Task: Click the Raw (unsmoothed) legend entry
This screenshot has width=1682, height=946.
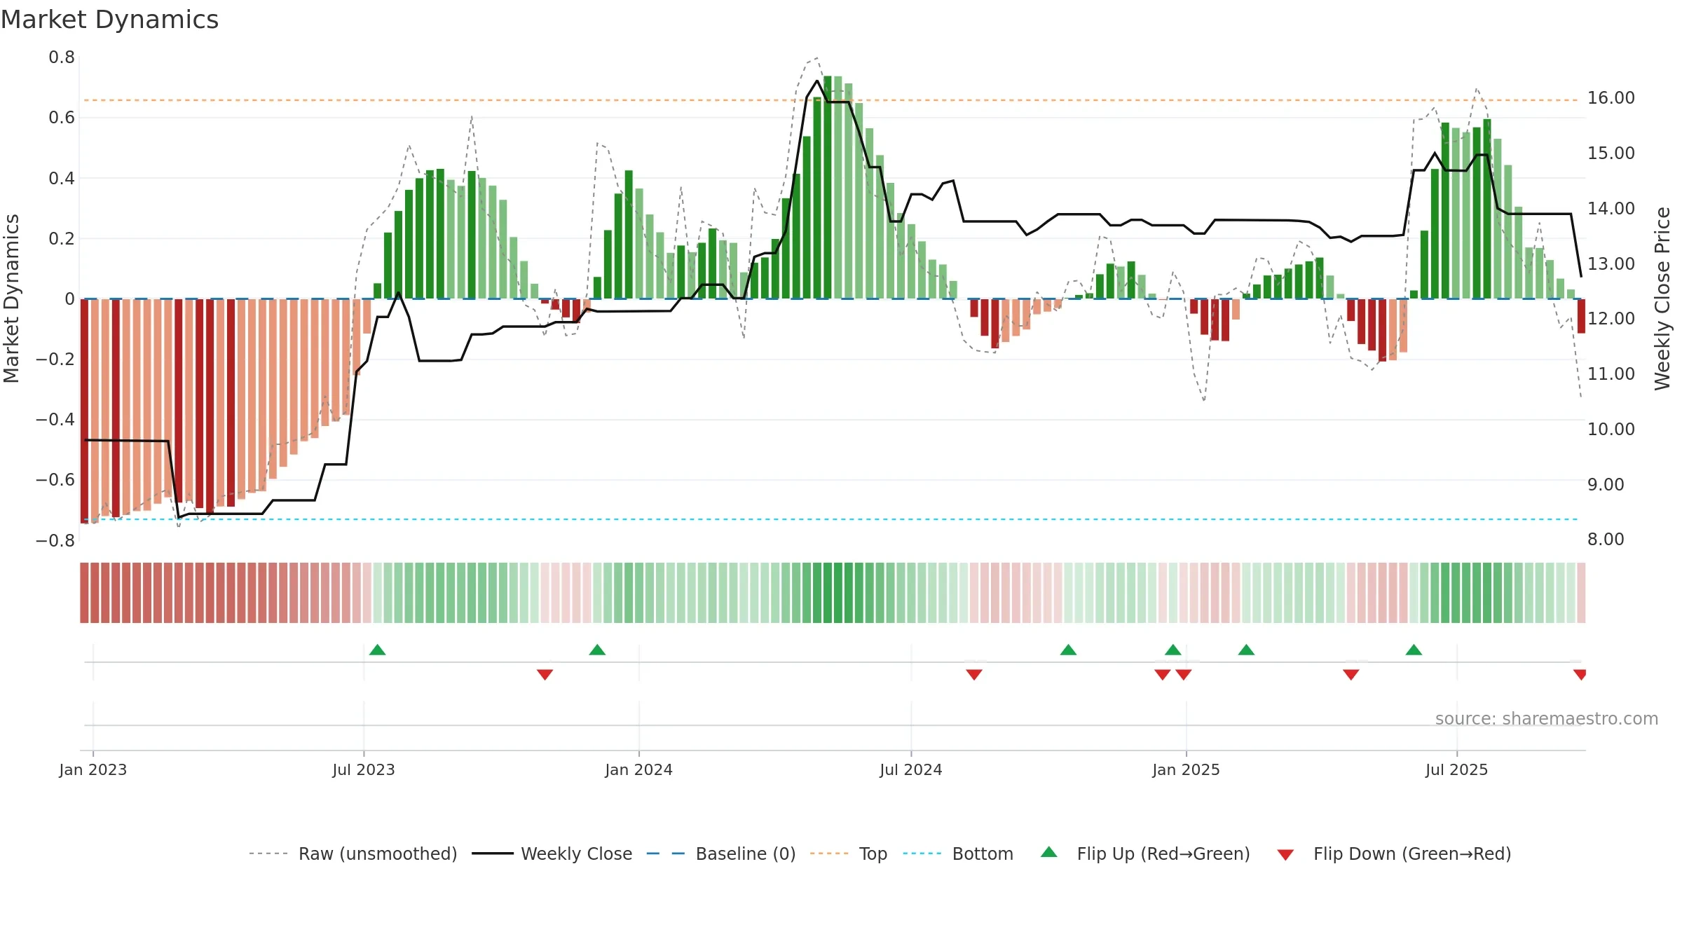Action: [x=353, y=854]
